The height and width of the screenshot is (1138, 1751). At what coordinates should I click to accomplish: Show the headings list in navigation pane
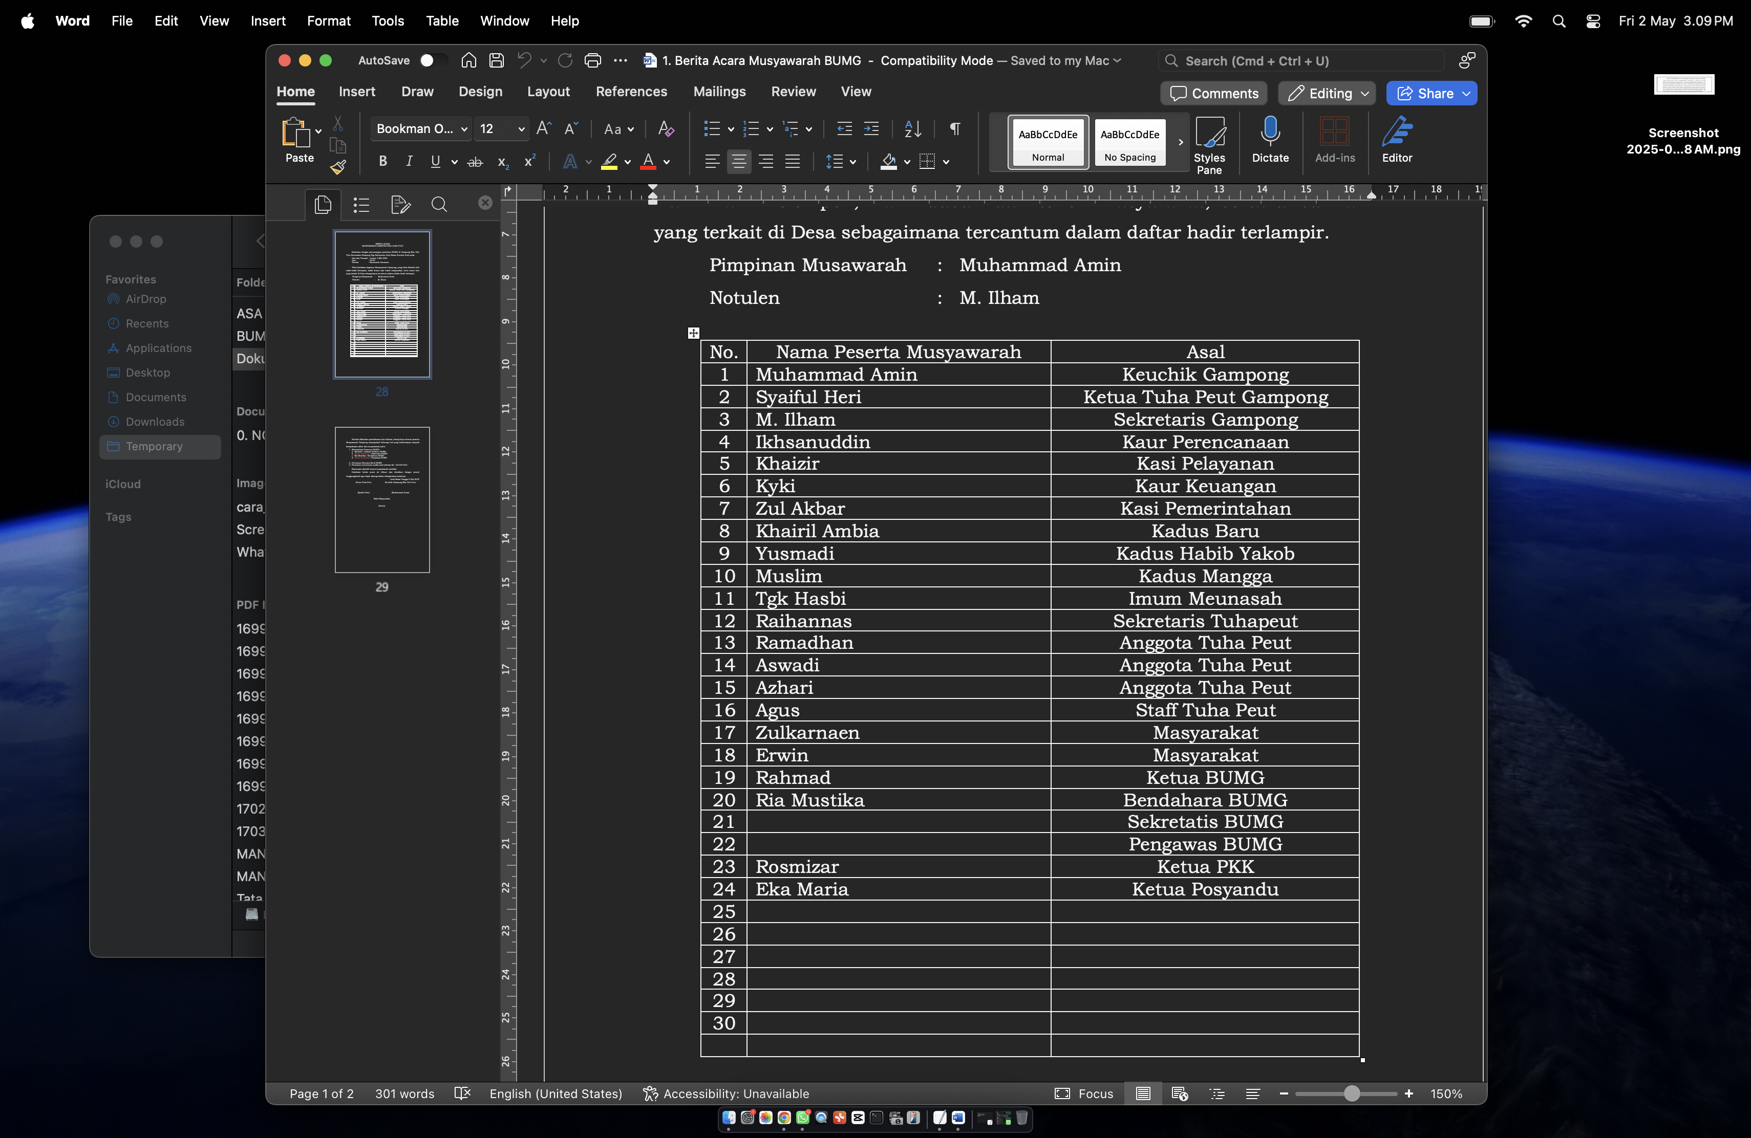360,204
